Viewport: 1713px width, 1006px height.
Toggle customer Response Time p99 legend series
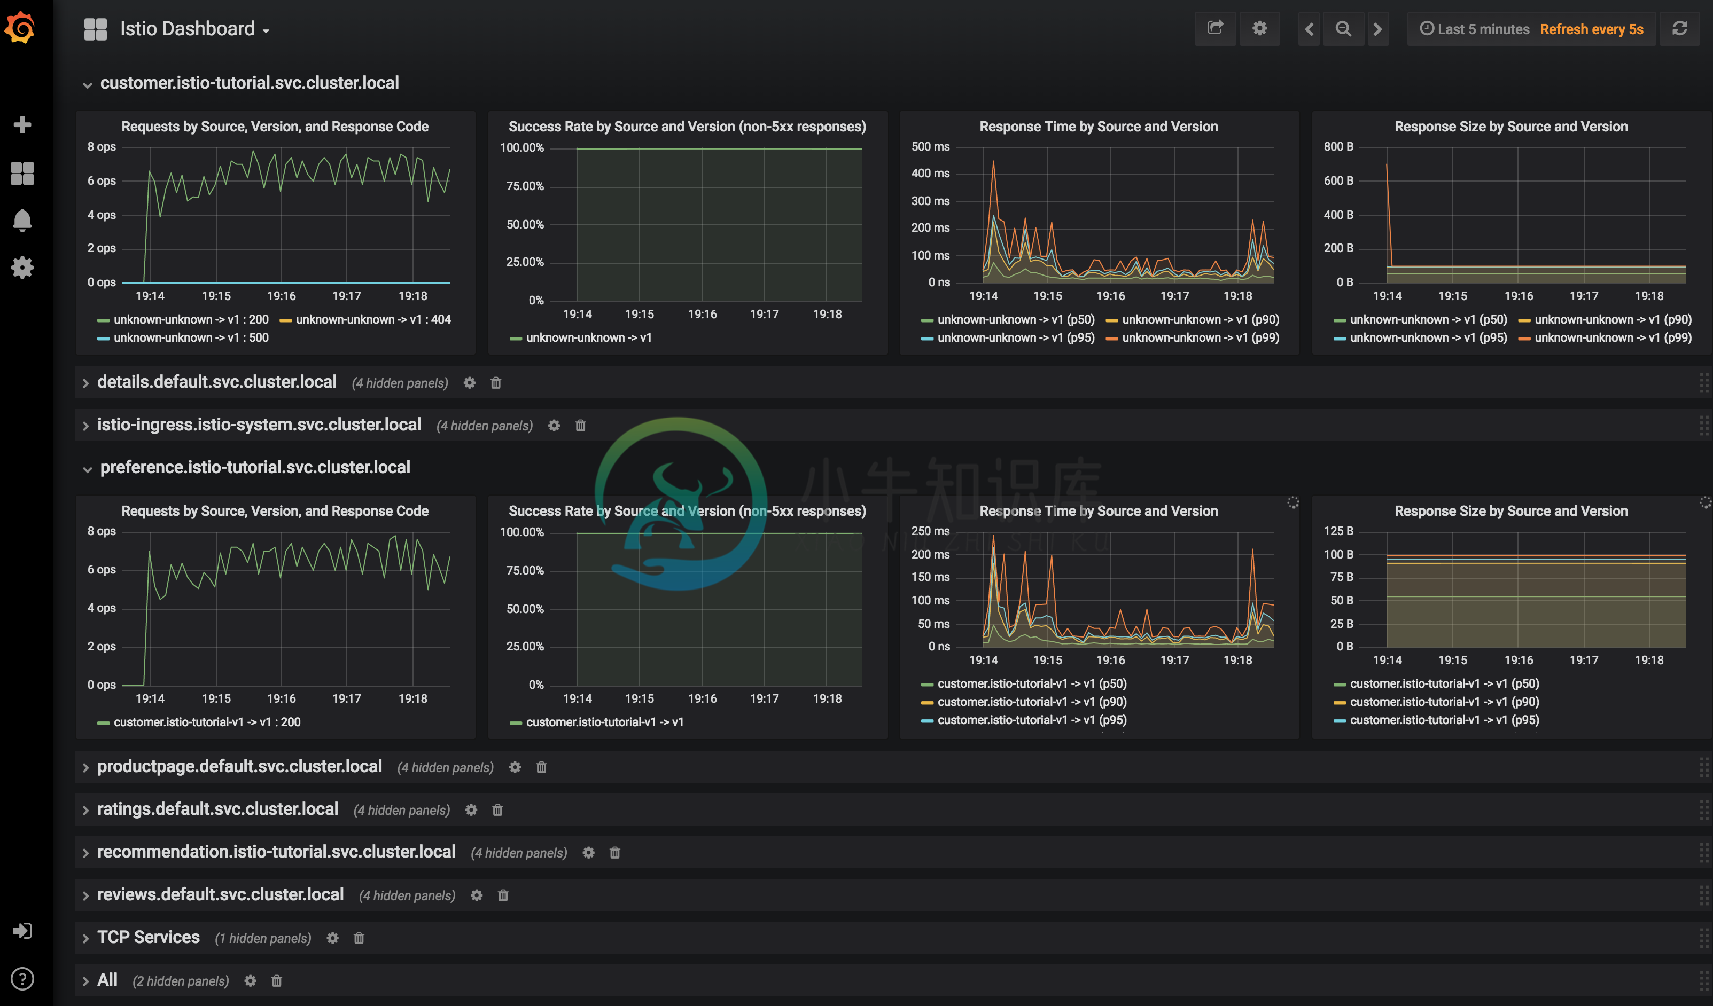point(1201,337)
